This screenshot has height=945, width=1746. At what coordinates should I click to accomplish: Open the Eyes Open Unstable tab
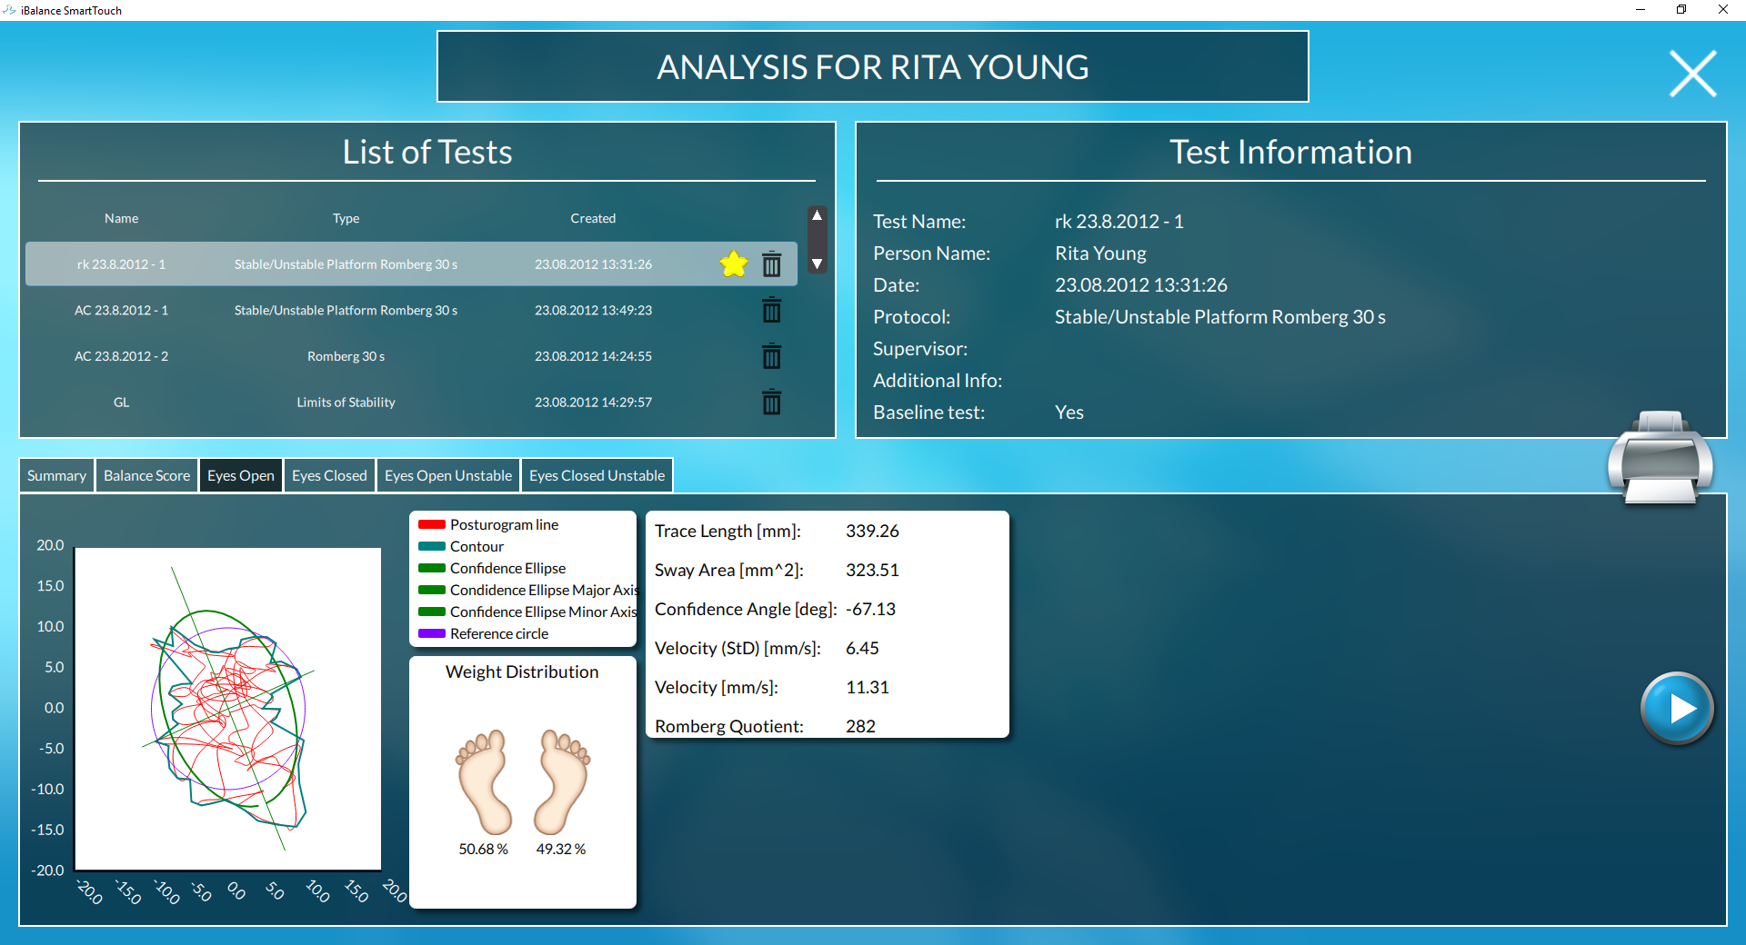[x=448, y=475]
